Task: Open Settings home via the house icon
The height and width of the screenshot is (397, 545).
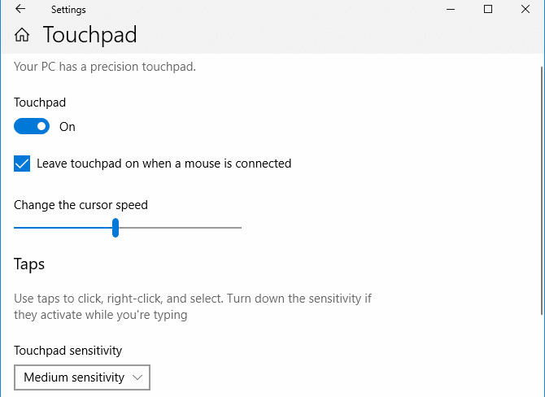Action: (x=23, y=35)
